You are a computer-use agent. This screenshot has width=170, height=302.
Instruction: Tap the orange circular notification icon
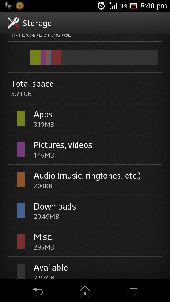tap(19, 6)
